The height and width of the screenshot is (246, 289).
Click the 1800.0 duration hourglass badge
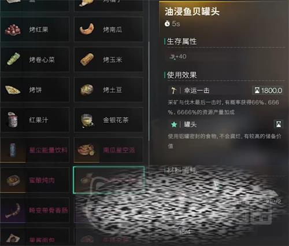pos(268,90)
